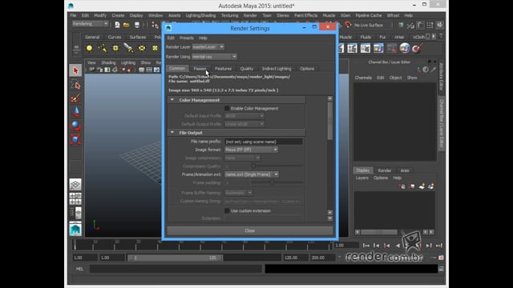Open the Presets menu in Render Settings
The width and height of the screenshot is (513, 288).
point(187,38)
